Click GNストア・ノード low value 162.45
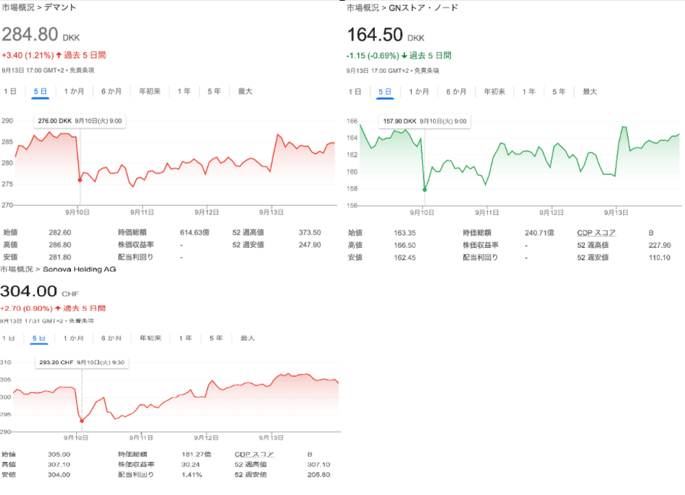685x495 pixels. [404, 257]
